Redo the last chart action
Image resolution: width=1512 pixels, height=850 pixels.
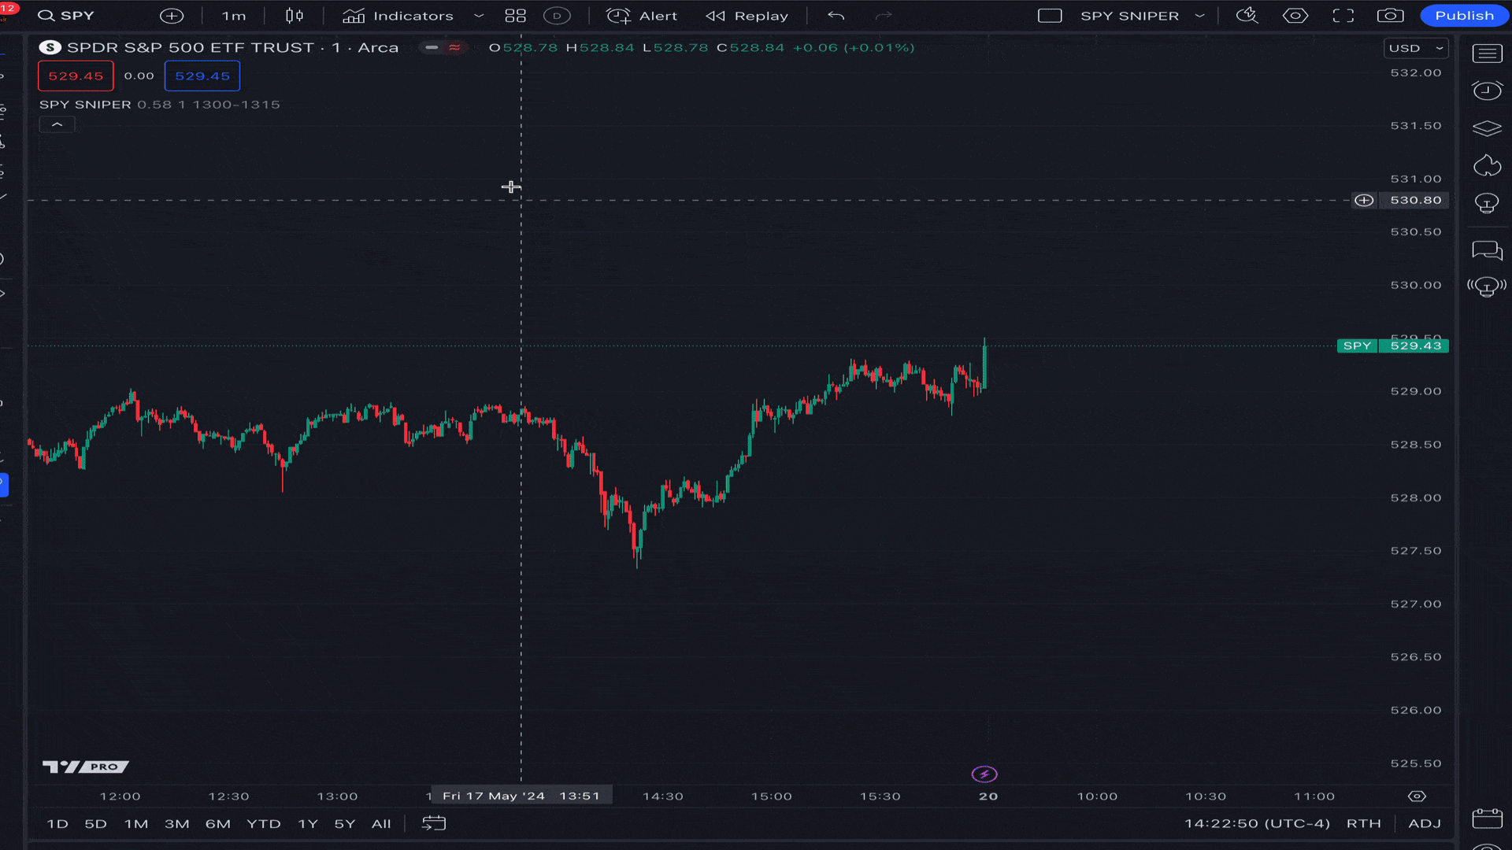click(x=884, y=16)
